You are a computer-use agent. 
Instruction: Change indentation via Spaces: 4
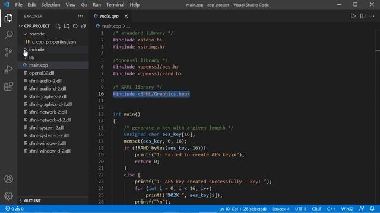[280, 209]
